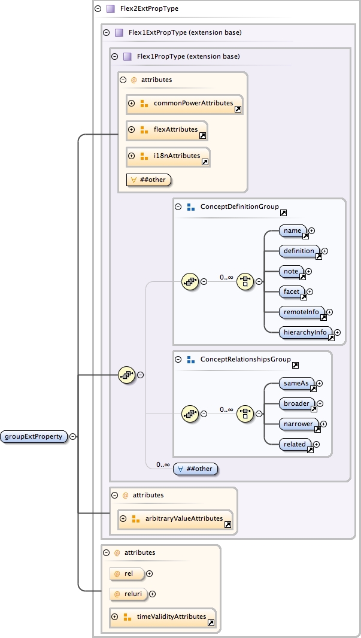Collapse the groupExtProperty root element
Screen dimensions: 361x638
point(72,436)
